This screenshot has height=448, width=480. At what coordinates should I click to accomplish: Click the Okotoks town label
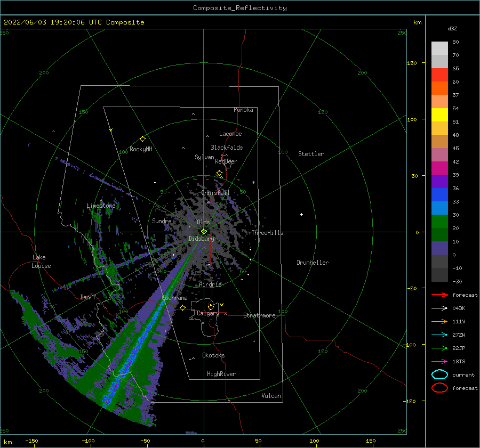click(x=213, y=355)
